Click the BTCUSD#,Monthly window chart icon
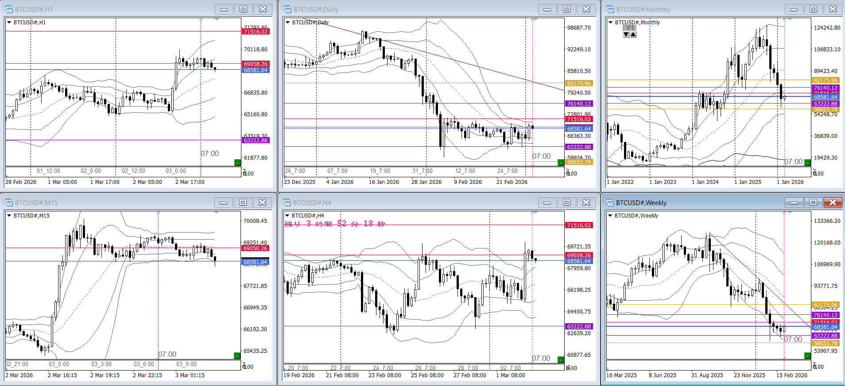 [x=610, y=9]
